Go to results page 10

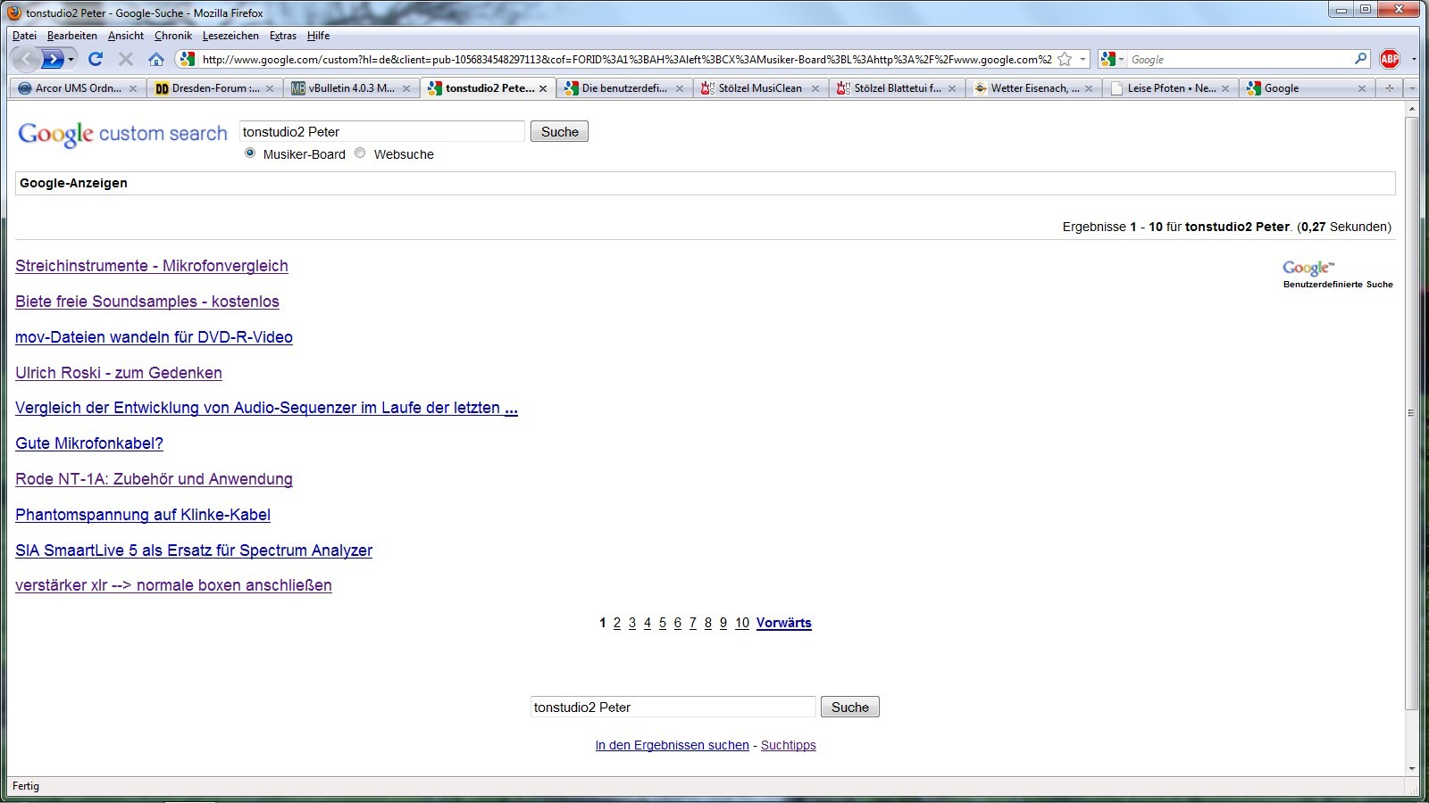point(742,623)
